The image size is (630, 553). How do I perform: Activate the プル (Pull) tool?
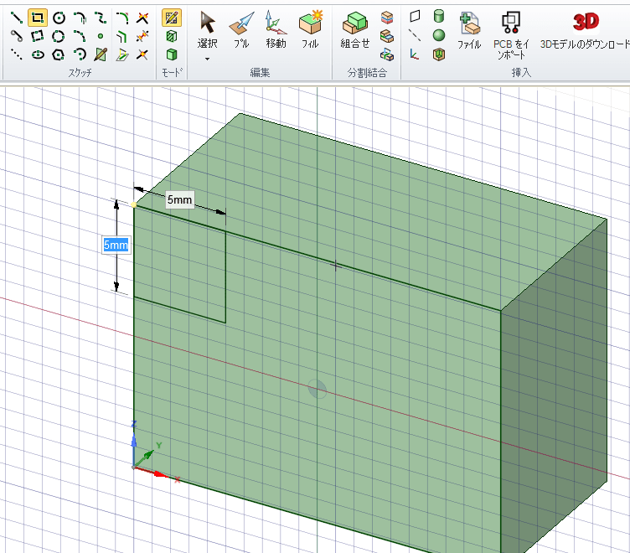click(241, 30)
